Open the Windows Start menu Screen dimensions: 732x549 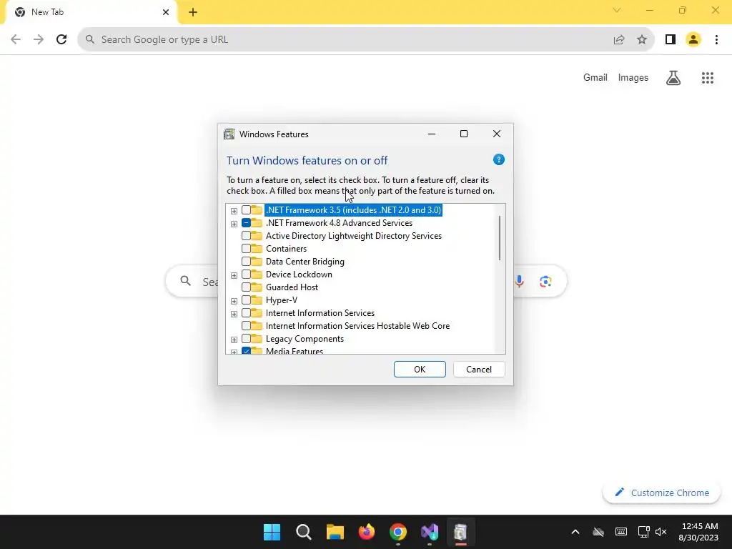point(272,532)
